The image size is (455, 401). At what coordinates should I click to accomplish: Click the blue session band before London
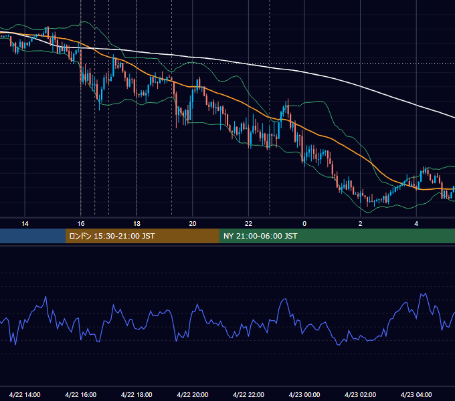[33, 236]
